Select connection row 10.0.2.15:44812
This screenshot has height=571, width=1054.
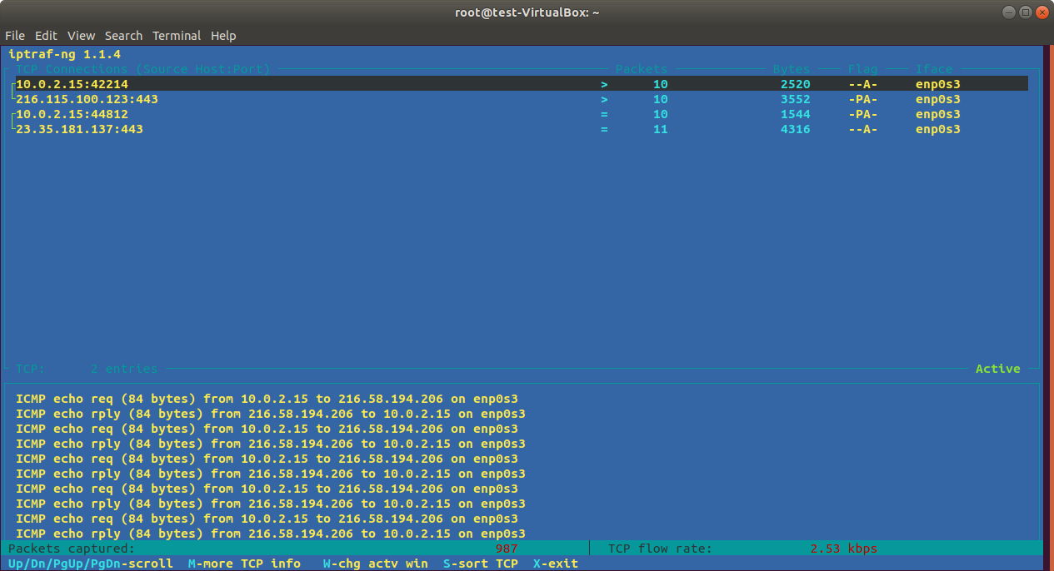(522, 114)
